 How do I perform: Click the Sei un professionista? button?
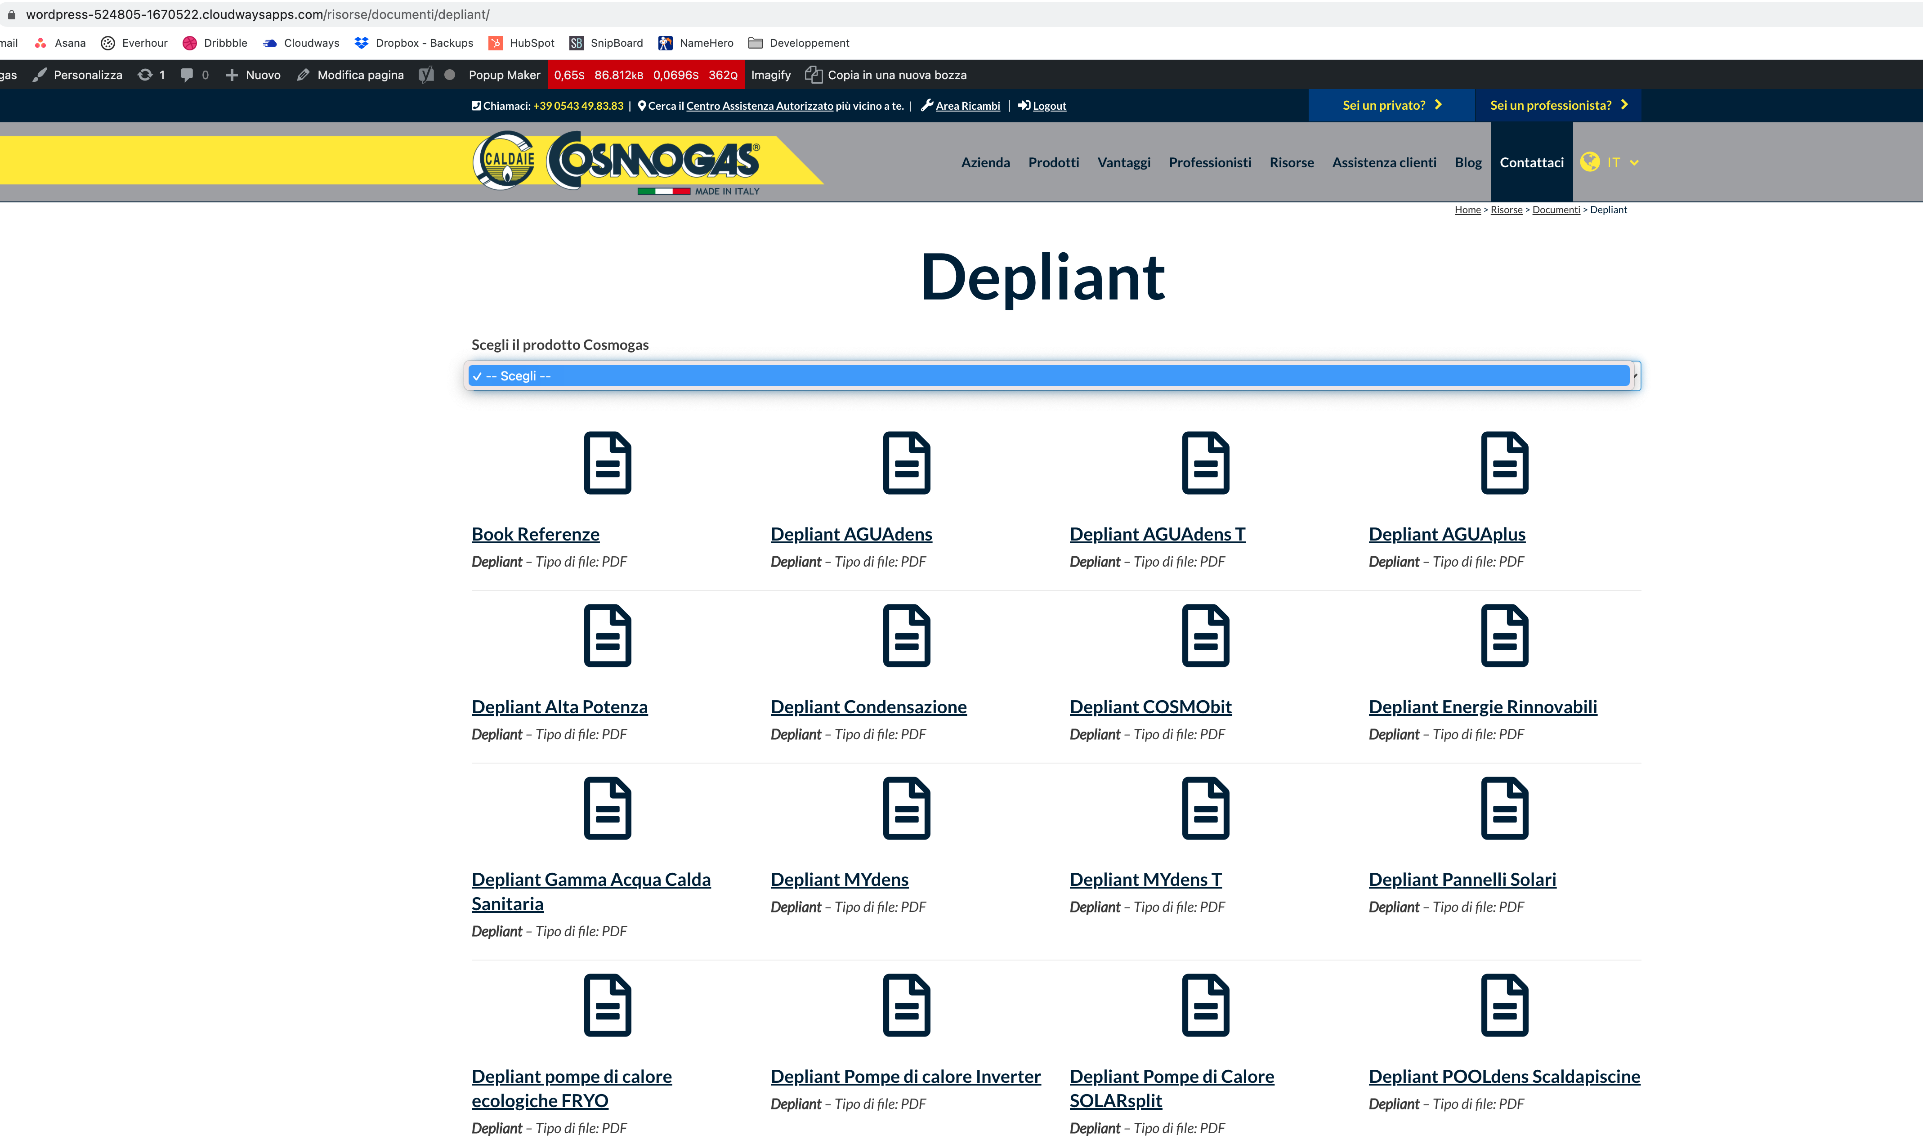[x=1558, y=105]
